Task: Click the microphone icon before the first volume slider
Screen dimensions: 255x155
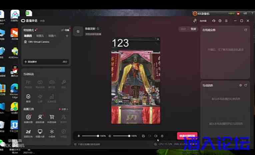Action: coord(79,136)
